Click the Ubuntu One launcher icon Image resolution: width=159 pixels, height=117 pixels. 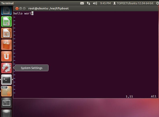pyautogui.click(x=6, y=56)
